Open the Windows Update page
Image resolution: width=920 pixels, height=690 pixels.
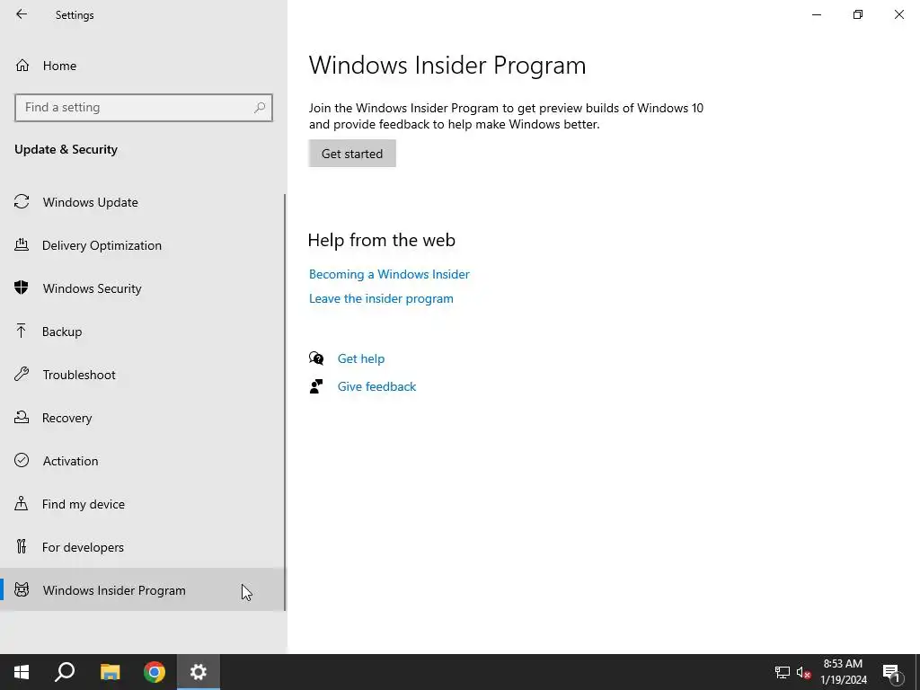(142, 202)
